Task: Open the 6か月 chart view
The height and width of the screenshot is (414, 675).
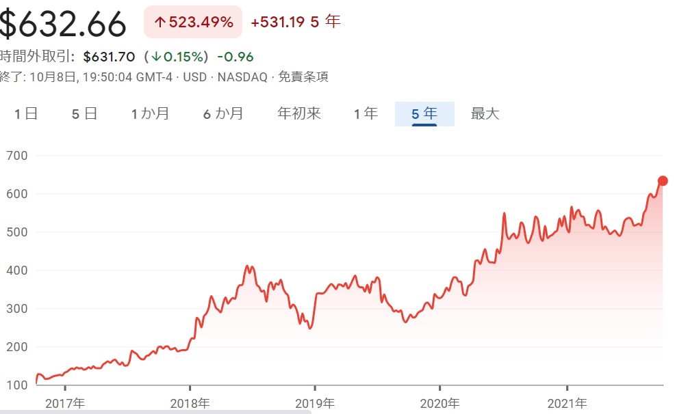Action: (x=223, y=114)
